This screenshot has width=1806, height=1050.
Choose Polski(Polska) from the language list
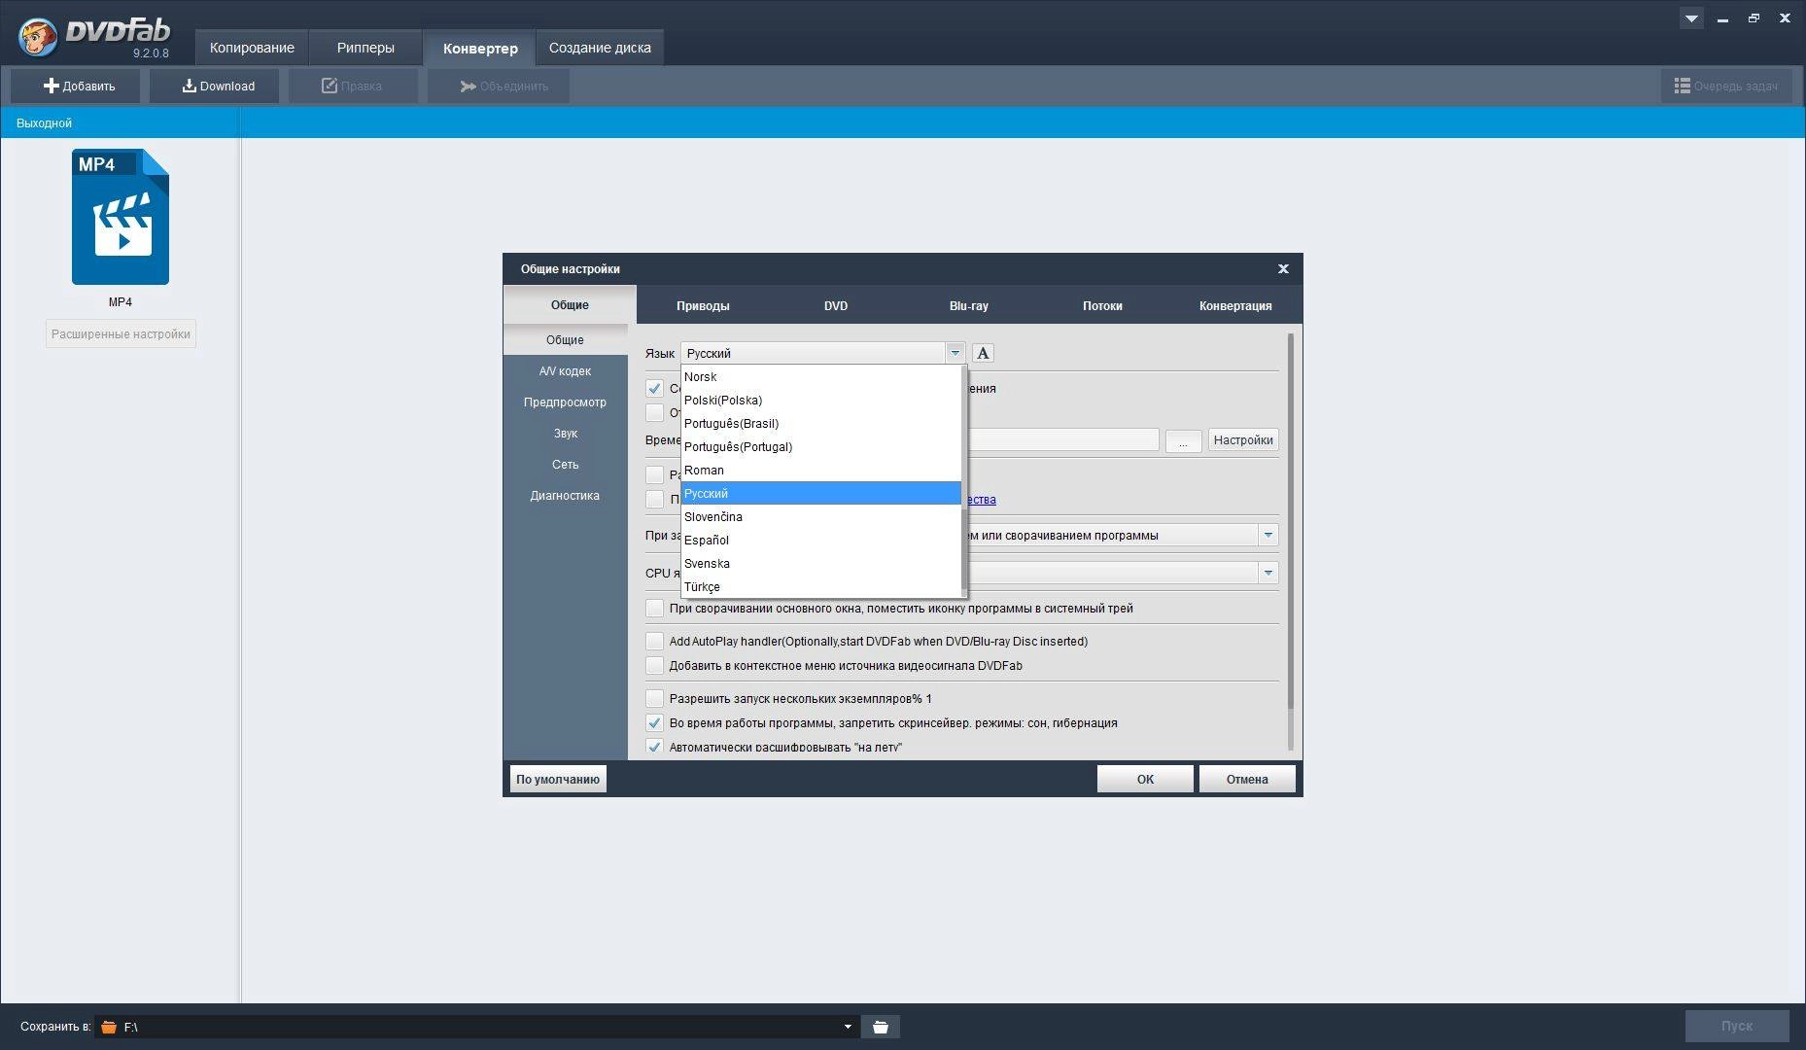(x=820, y=400)
